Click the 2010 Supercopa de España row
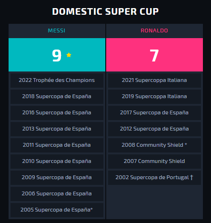211x223 pixels. pyautogui.click(x=57, y=162)
